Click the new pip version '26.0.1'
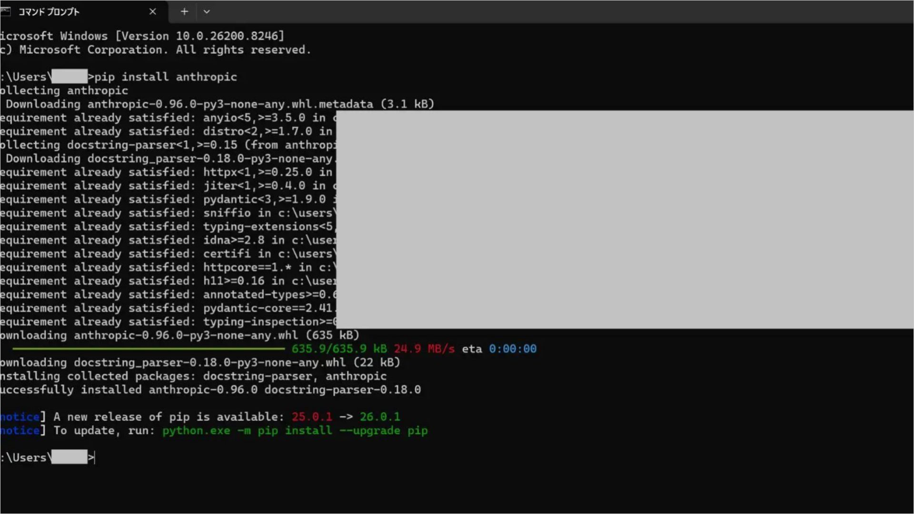 (380, 417)
